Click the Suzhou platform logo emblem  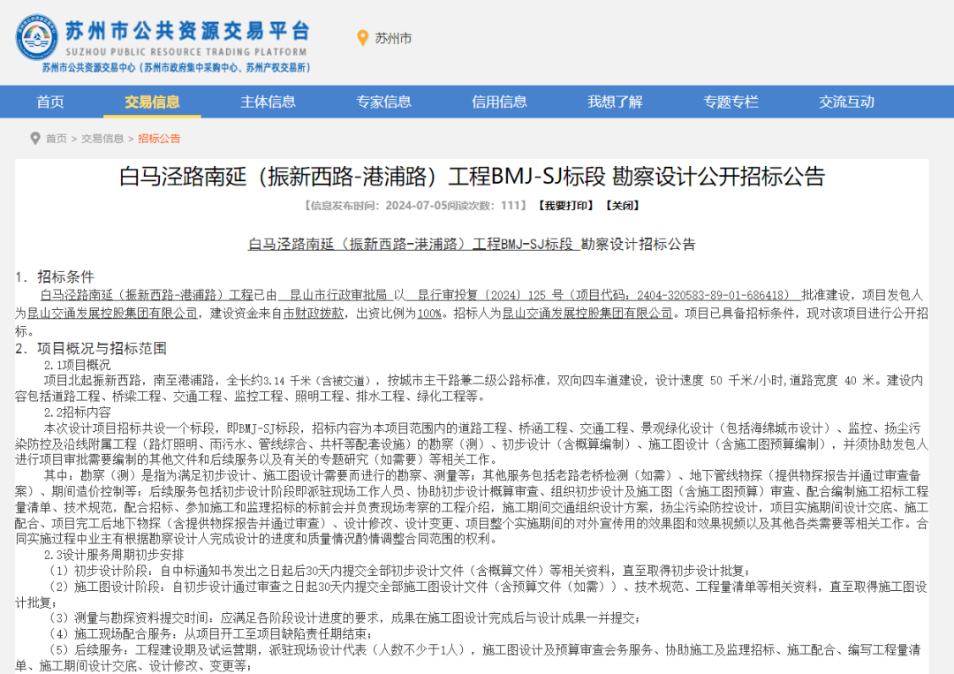(x=36, y=37)
